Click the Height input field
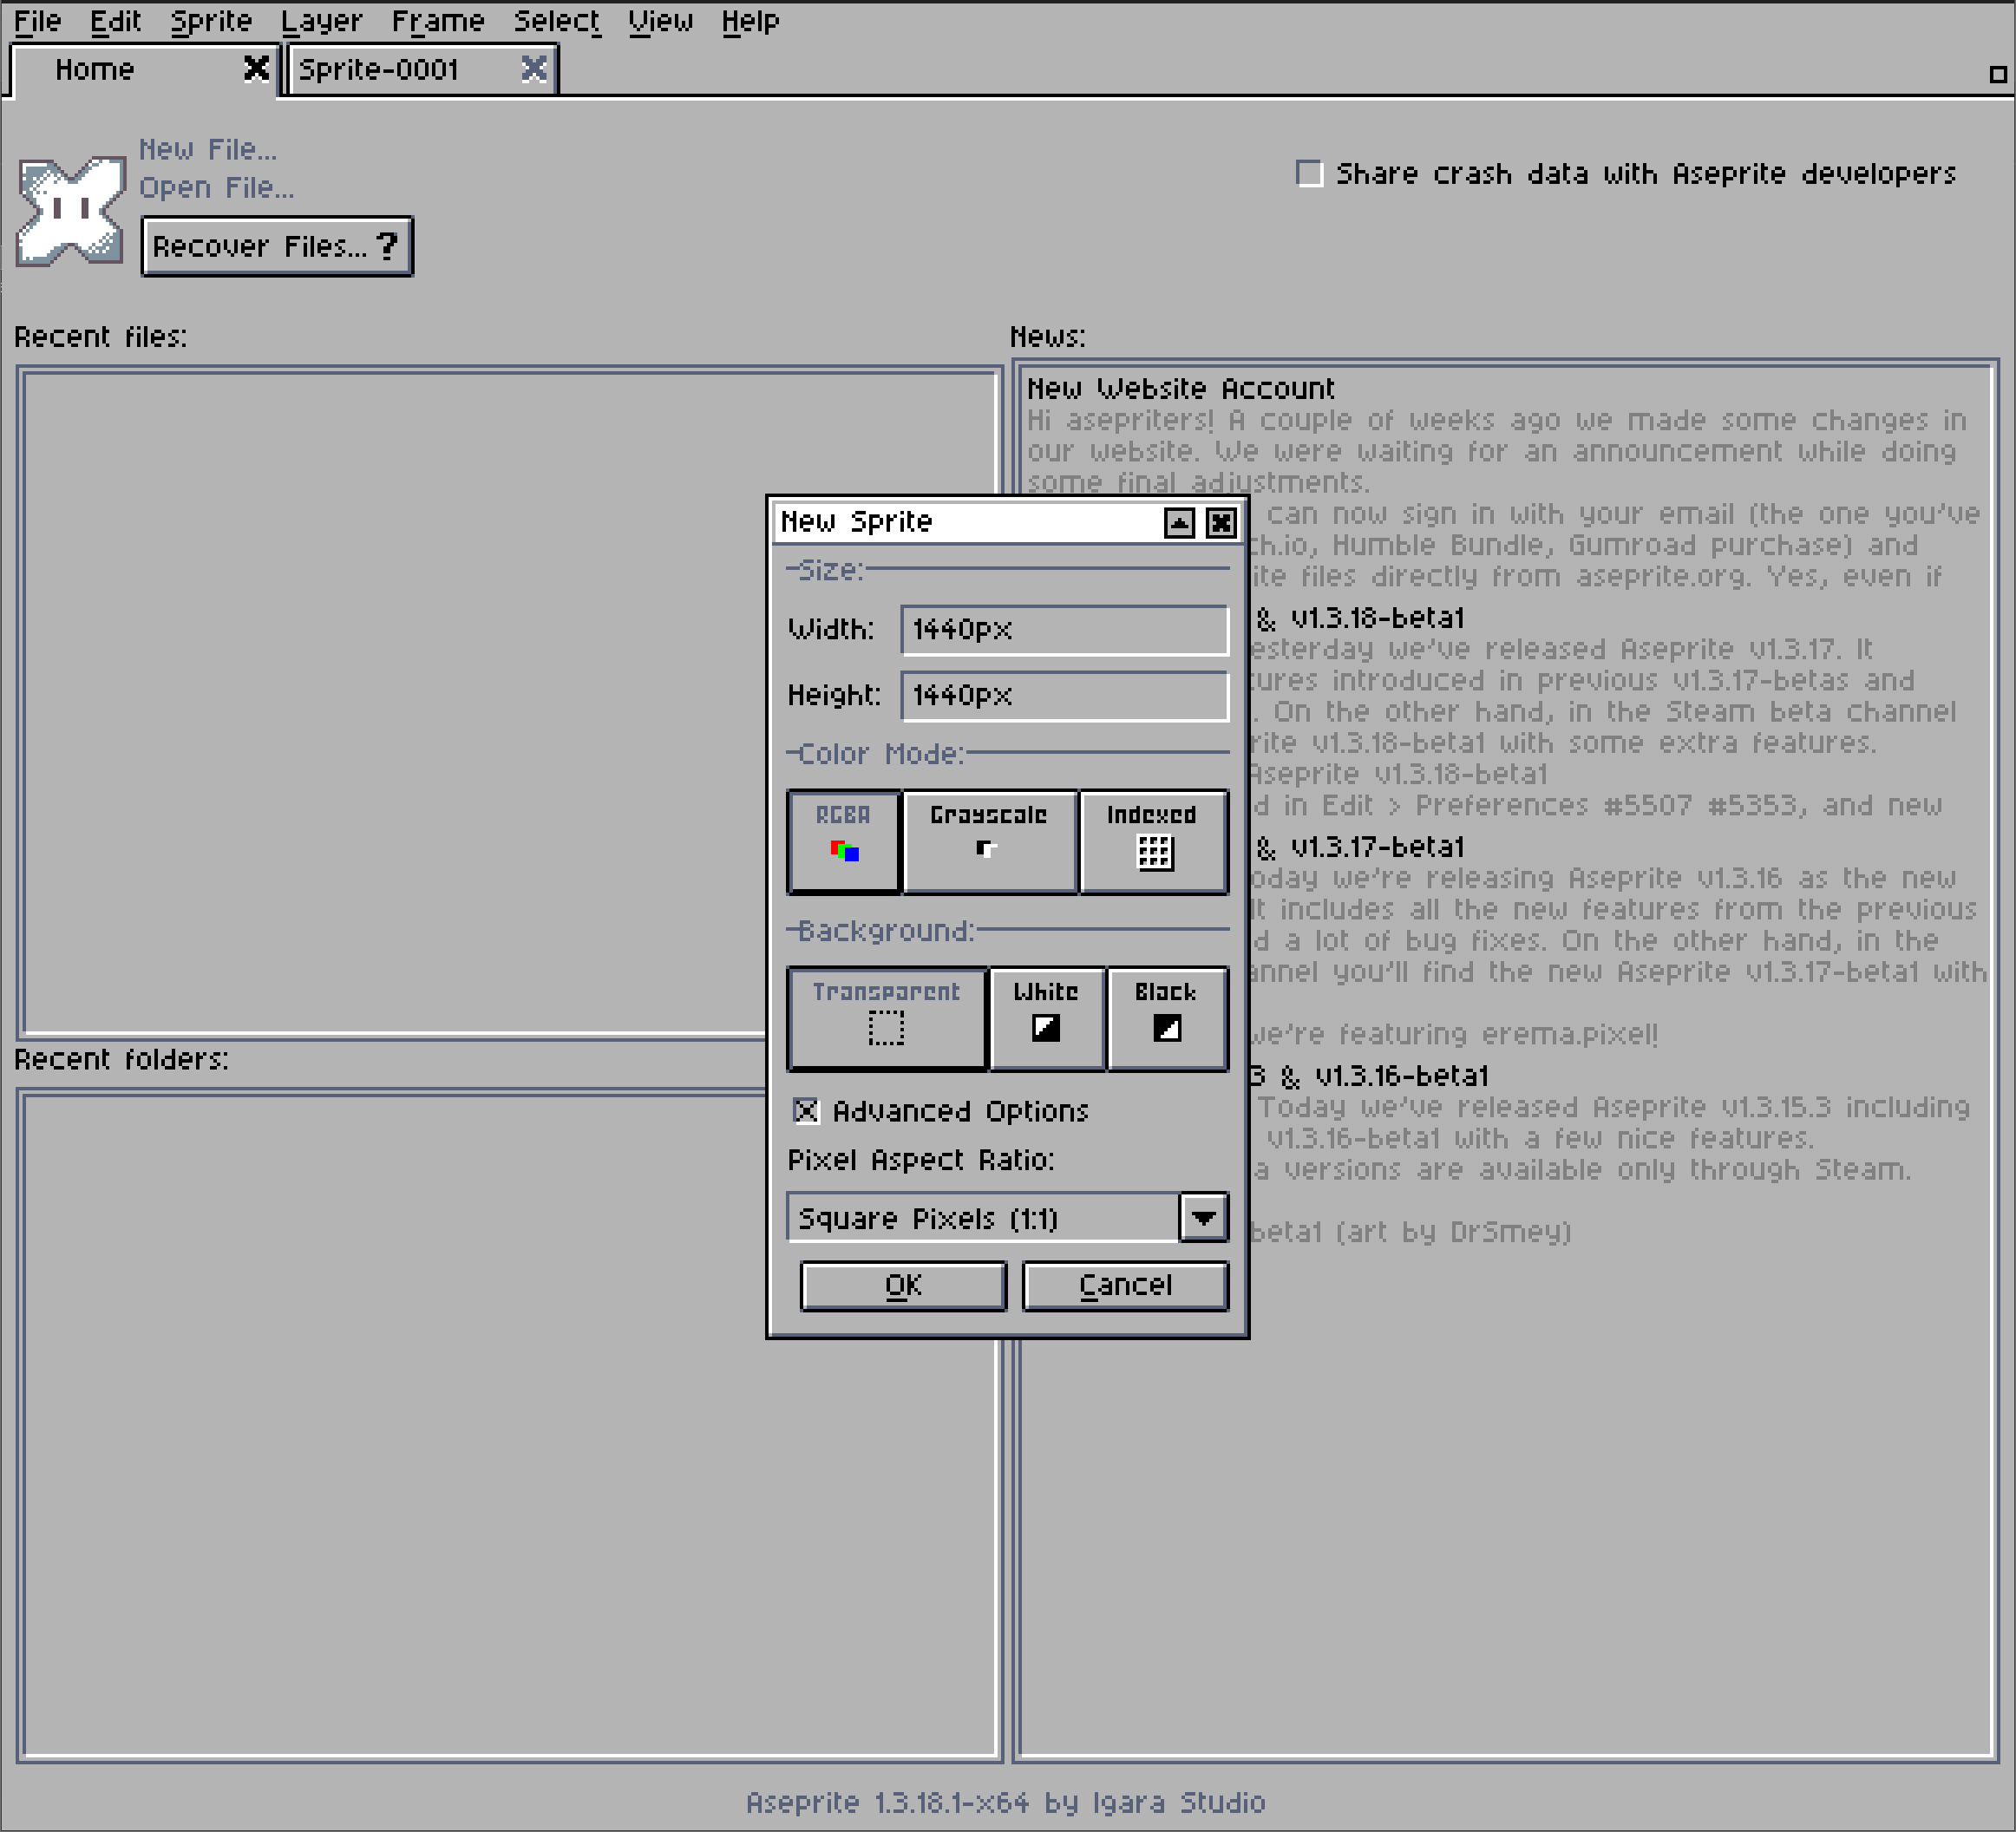2016x1832 pixels. [1064, 695]
